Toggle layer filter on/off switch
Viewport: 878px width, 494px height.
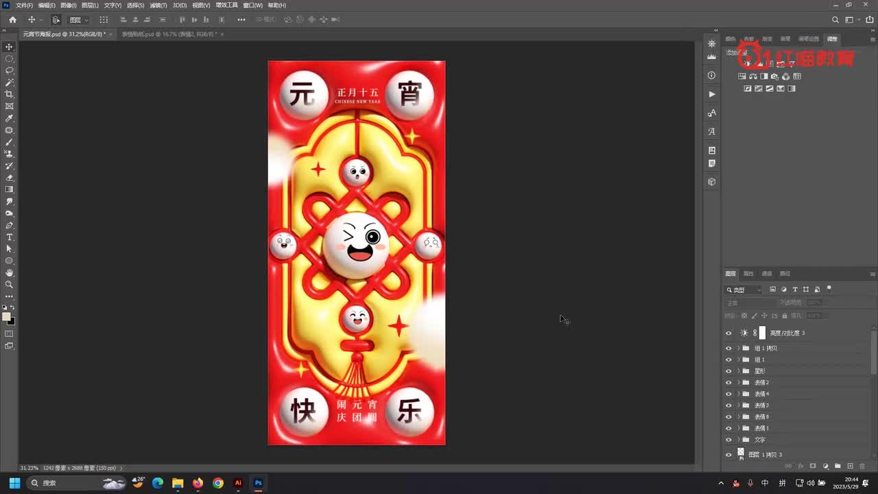pos(829,289)
